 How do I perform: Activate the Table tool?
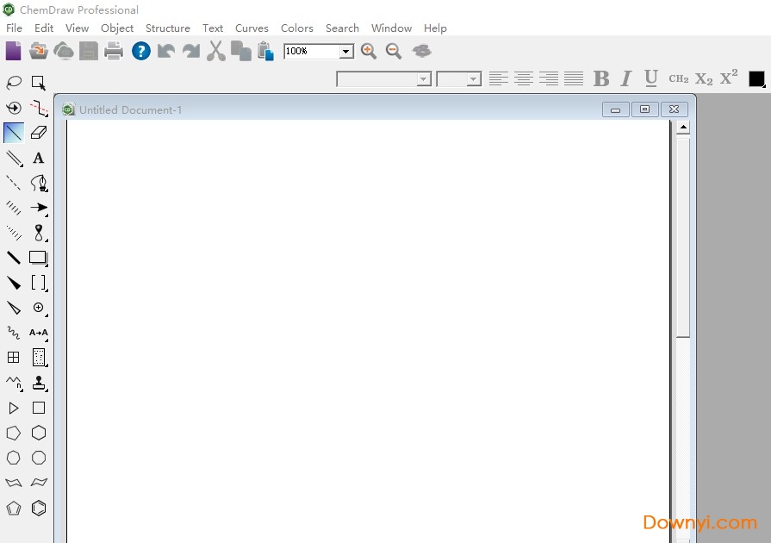[14, 357]
